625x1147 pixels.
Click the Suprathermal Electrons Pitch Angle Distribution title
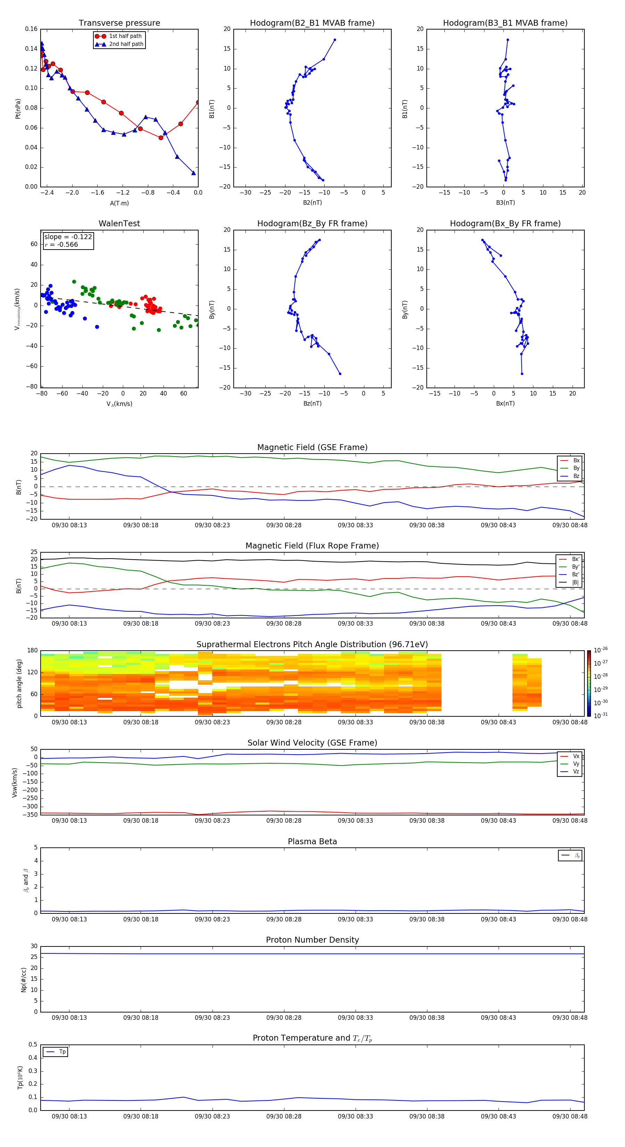click(312, 645)
